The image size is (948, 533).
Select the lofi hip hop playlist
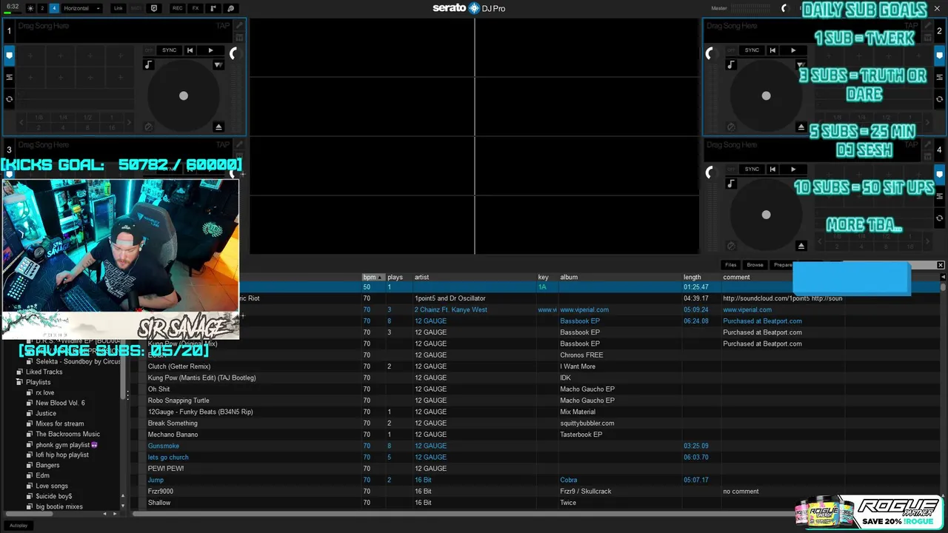click(x=62, y=455)
